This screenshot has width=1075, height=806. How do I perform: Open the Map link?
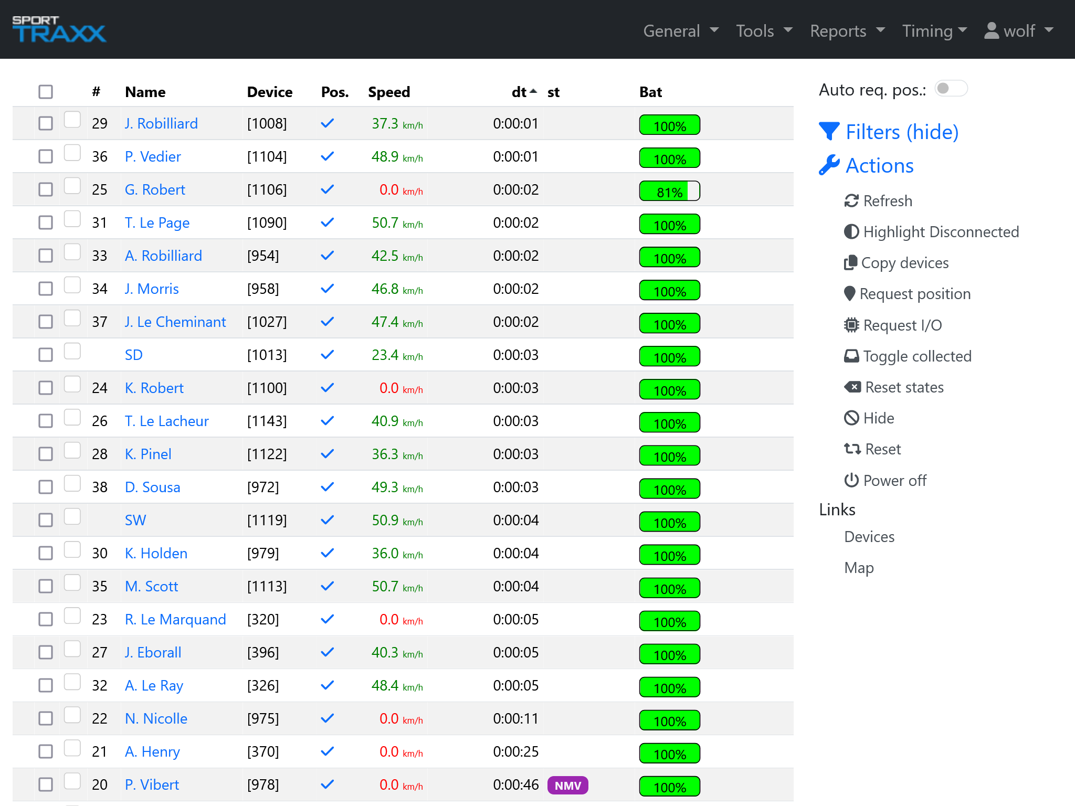point(859,567)
